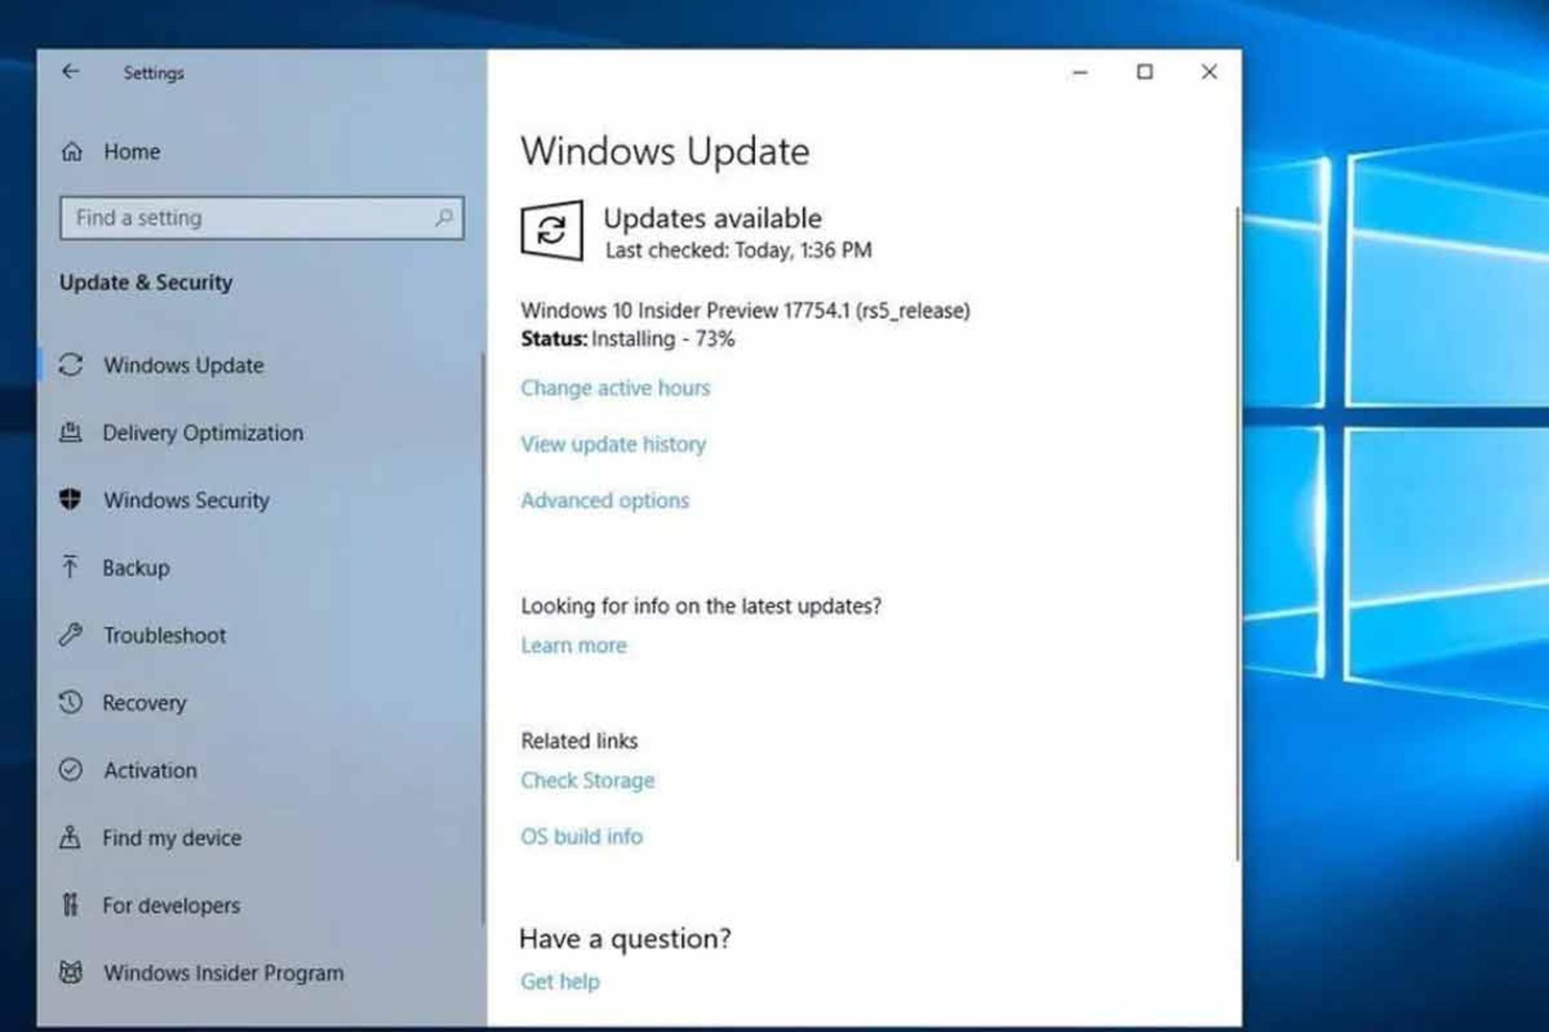Open Advanced options link
Image resolution: width=1549 pixels, height=1032 pixels.
(605, 501)
